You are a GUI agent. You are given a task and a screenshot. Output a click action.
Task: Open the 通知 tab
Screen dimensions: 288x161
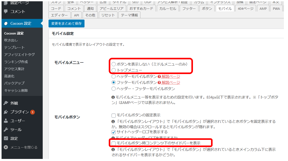[x=90, y=9]
